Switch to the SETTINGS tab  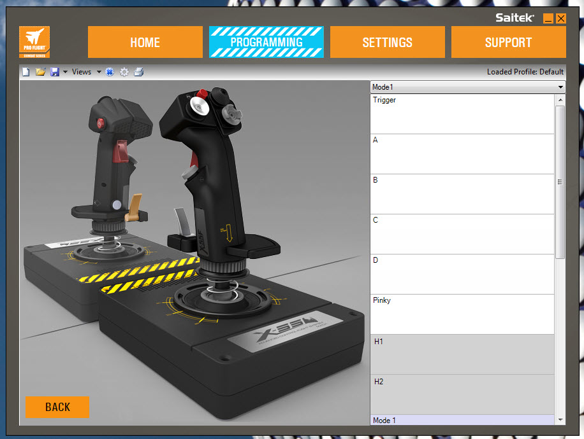388,42
